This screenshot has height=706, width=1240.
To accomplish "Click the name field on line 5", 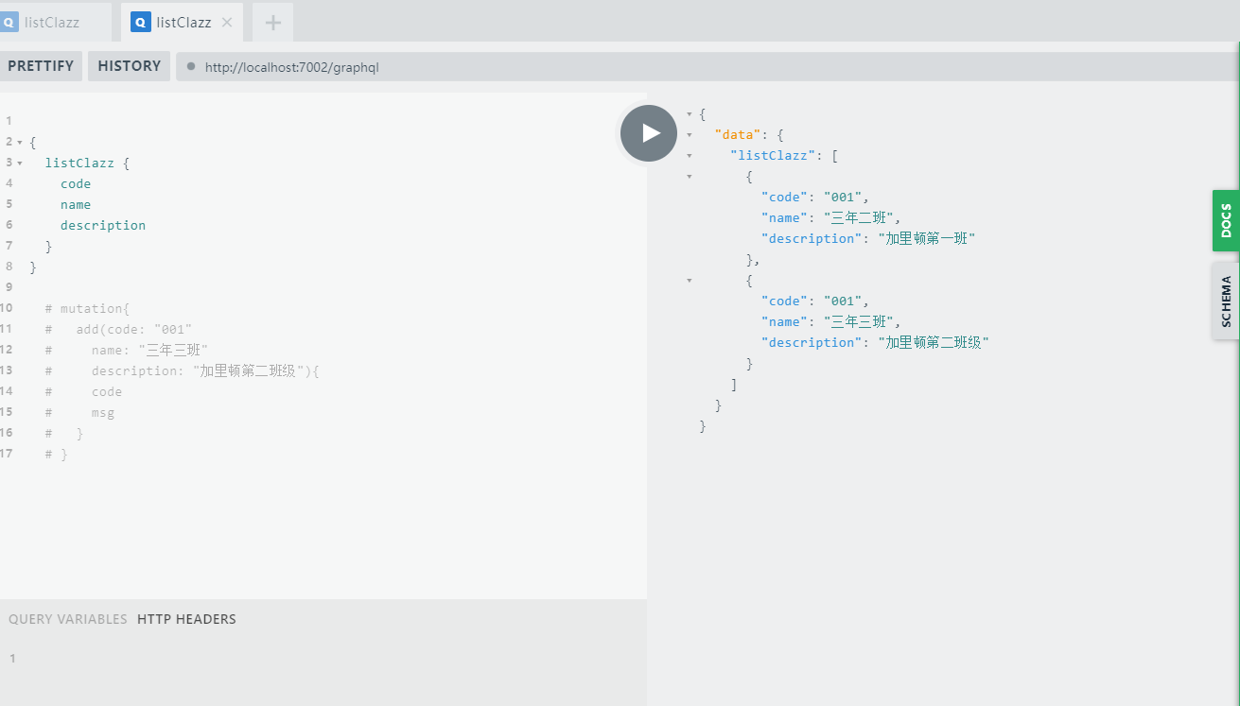I will pos(76,204).
